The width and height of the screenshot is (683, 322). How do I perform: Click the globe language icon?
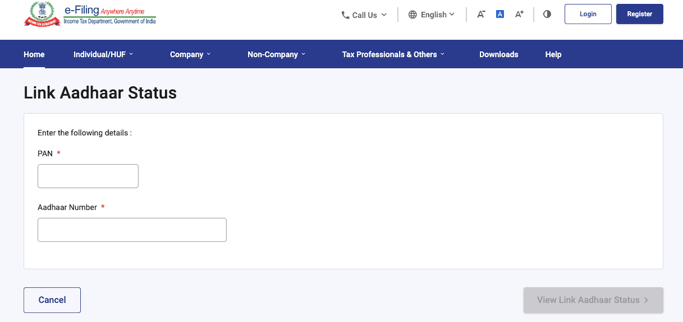click(413, 15)
